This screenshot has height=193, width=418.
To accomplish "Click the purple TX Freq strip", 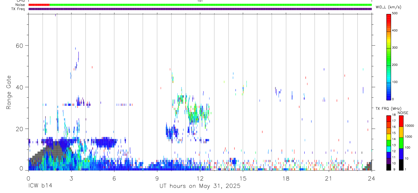I will click(200, 9).
